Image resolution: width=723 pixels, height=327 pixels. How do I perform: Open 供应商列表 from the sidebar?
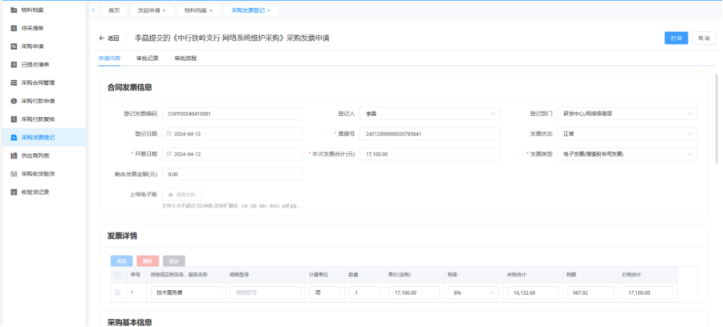pos(35,155)
